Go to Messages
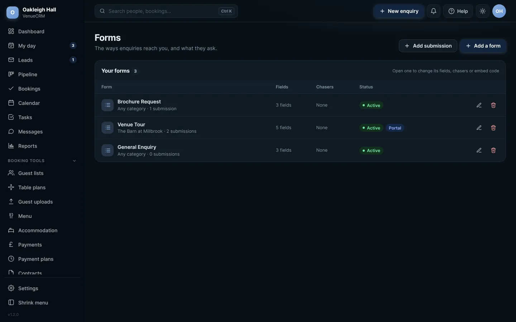516x322 pixels. click(42, 132)
